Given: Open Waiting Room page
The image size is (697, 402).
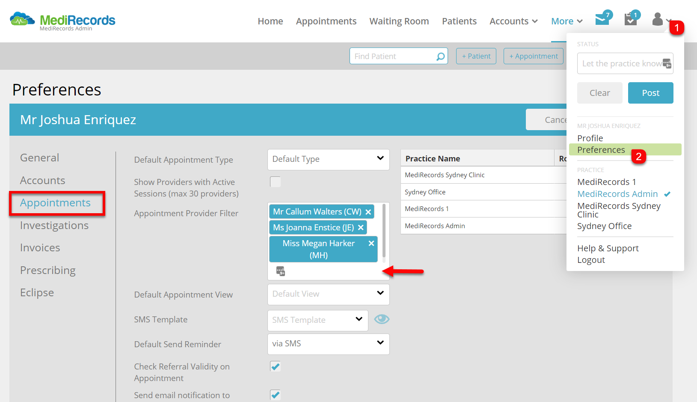Looking at the screenshot, I should click(x=399, y=21).
